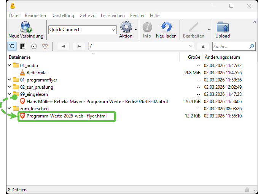Screen dimensions: 258x194
Task: Show the bookmarks view
Action: point(23,46)
